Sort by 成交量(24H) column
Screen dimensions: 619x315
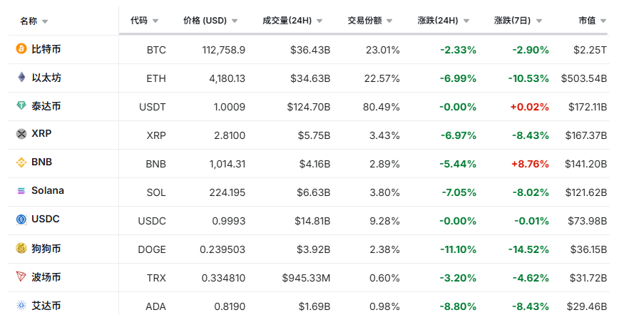(292, 21)
